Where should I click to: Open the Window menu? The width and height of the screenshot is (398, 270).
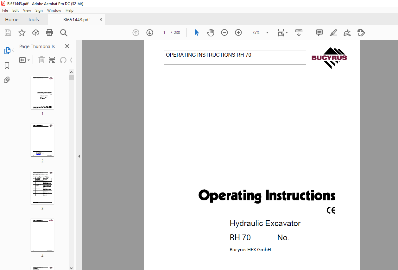click(54, 10)
